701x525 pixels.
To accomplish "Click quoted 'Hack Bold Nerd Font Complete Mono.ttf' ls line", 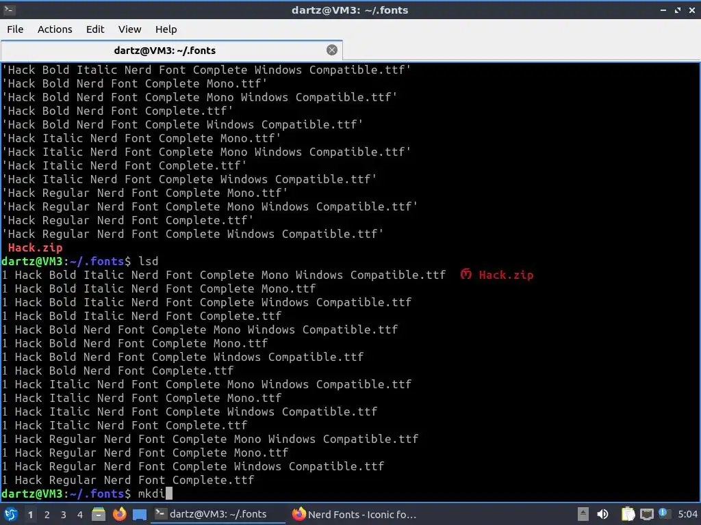I will click(135, 83).
